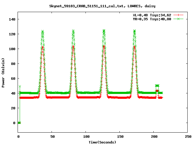Click the x-axis tick label 150
Image resolution: width=194 pixels, height=145 pixels.
[120, 137]
